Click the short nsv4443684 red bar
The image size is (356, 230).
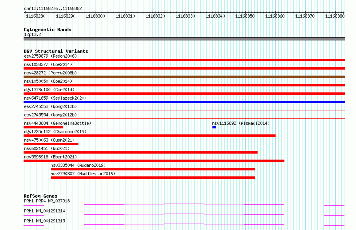point(43,127)
